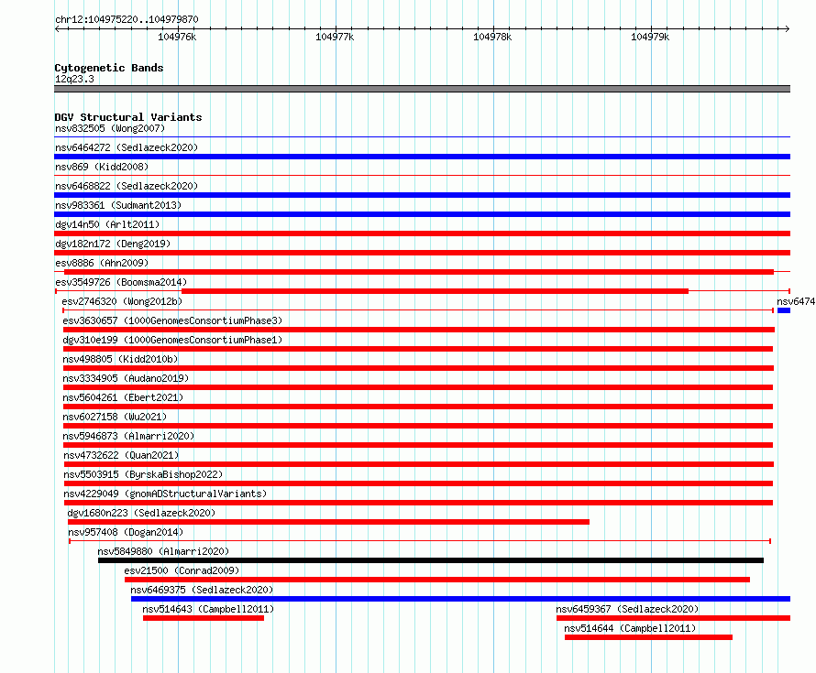Click the red dgv14n50 variant bar
The image size is (816, 673).
pos(422,233)
